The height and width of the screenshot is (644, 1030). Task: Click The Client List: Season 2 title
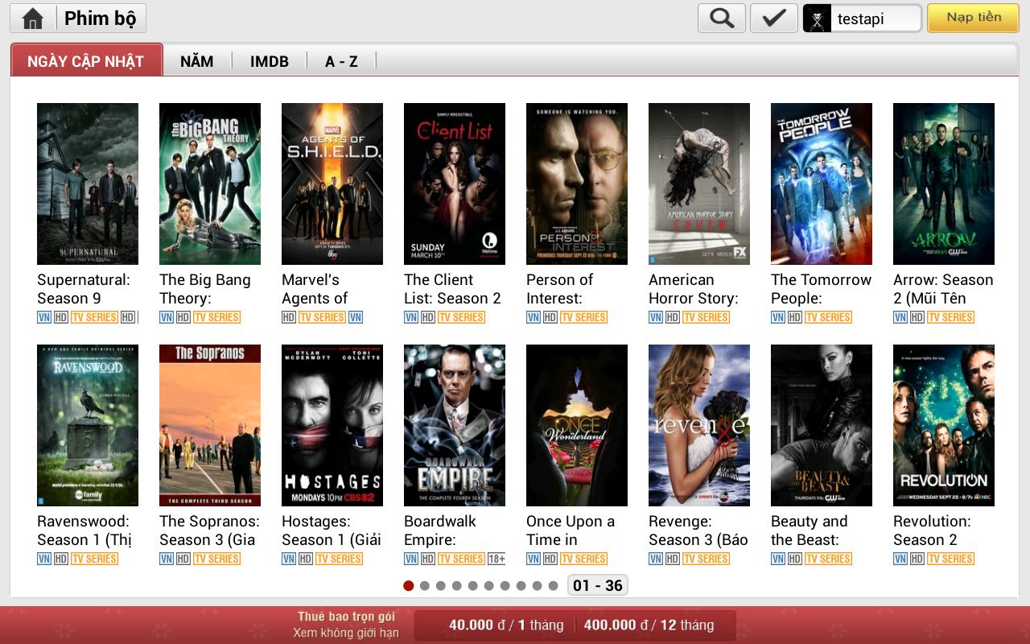coord(452,289)
